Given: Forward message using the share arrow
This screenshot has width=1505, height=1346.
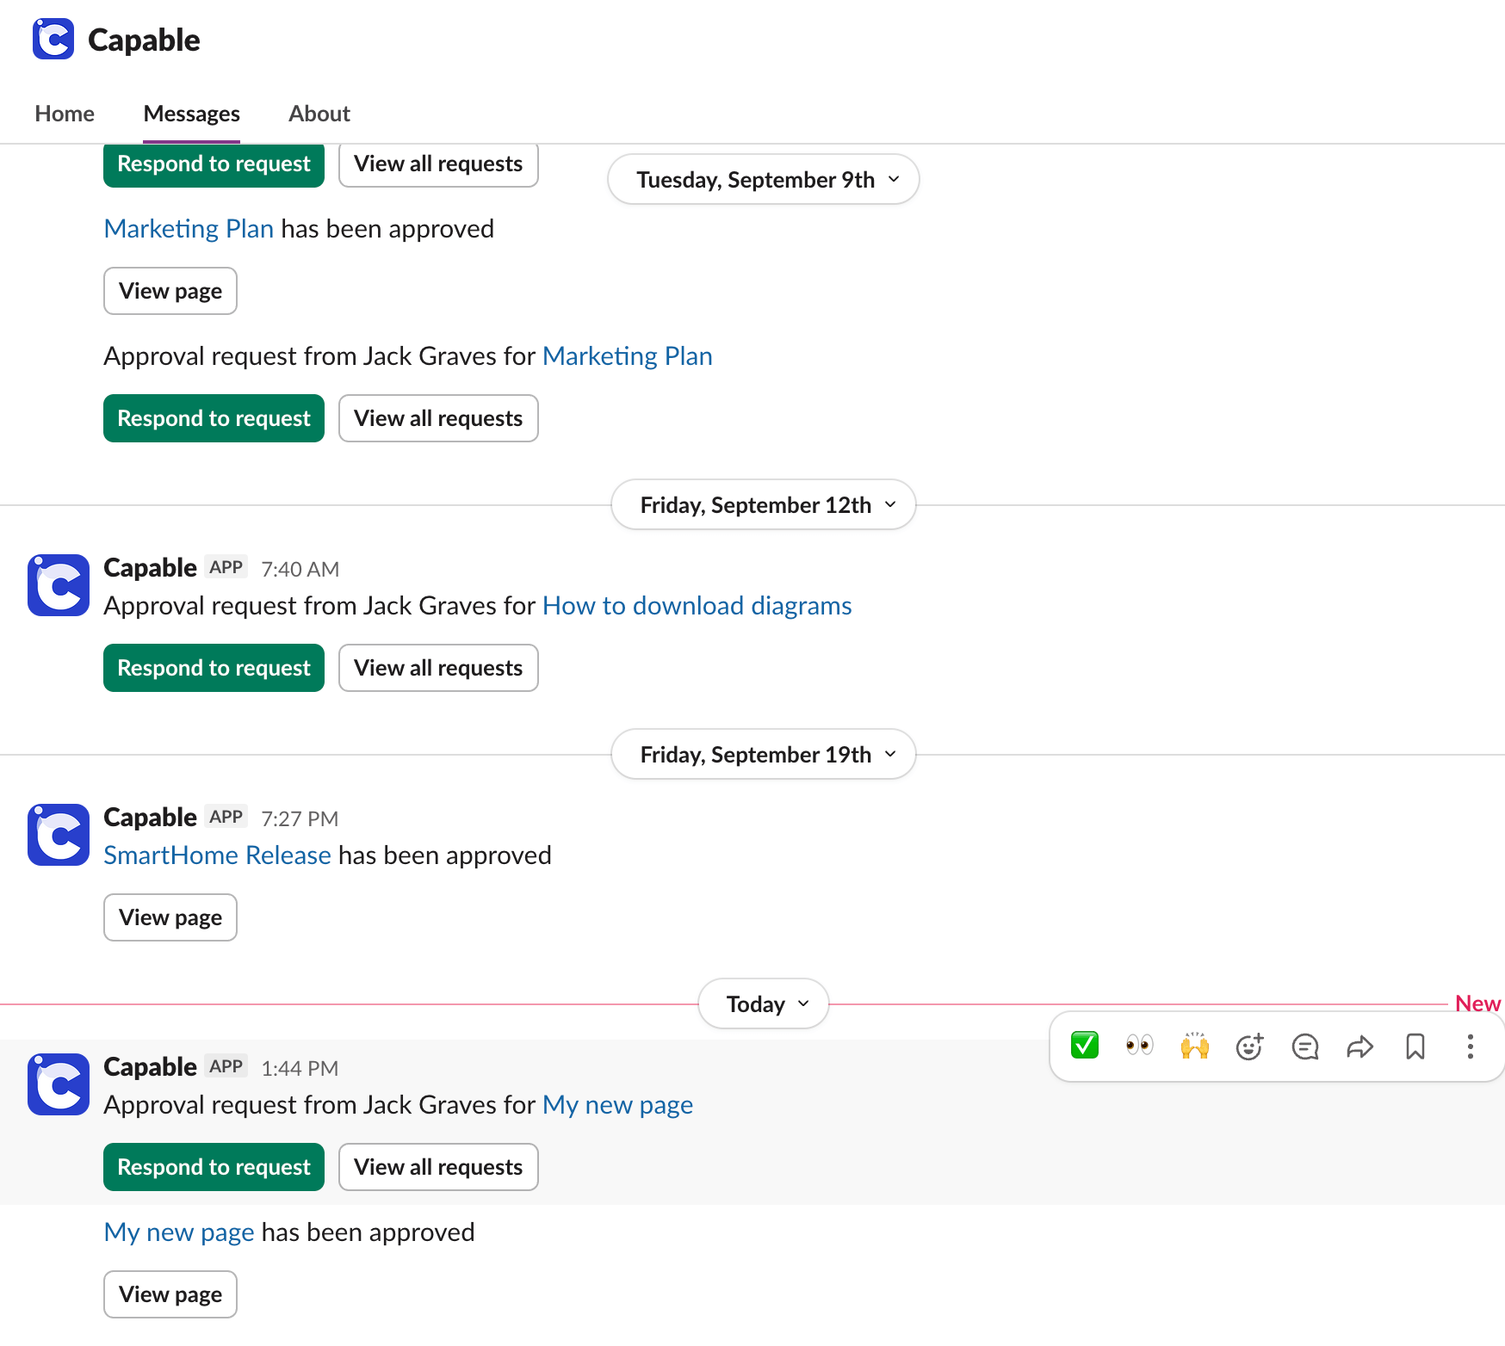Looking at the screenshot, I should pyautogui.click(x=1359, y=1047).
